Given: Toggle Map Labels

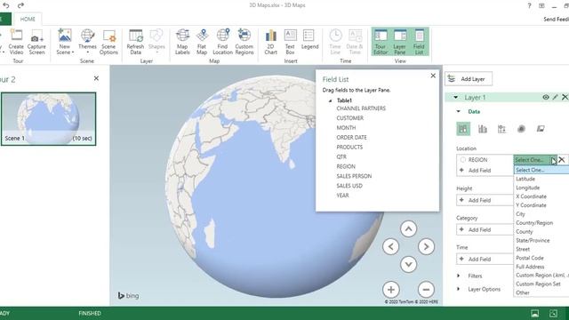Looking at the screenshot, I should click(x=182, y=42).
